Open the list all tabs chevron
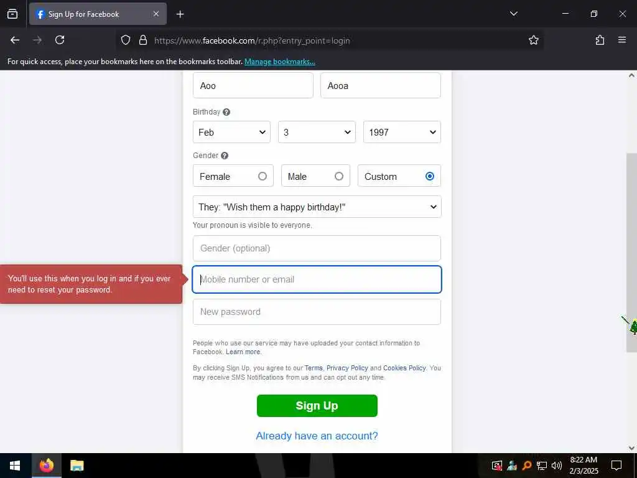 pos(513,14)
